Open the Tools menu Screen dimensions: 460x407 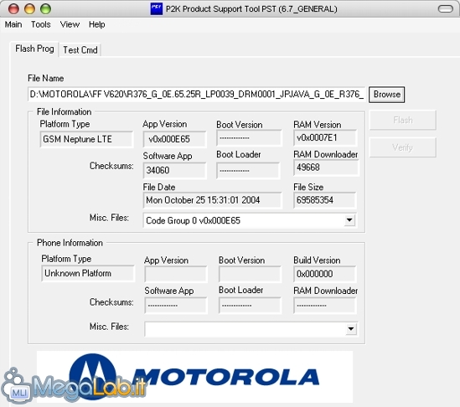click(x=41, y=24)
